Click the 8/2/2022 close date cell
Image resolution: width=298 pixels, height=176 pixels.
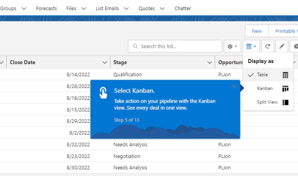point(79,132)
